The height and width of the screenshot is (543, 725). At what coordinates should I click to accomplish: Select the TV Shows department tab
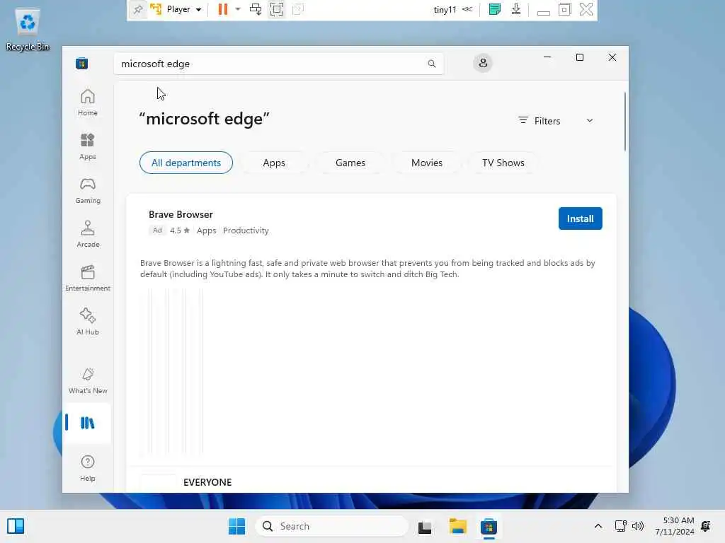coord(503,163)
